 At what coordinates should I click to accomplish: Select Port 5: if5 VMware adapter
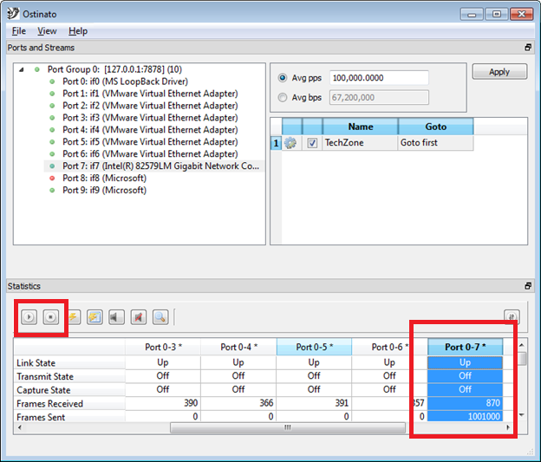tap(150, 142)
